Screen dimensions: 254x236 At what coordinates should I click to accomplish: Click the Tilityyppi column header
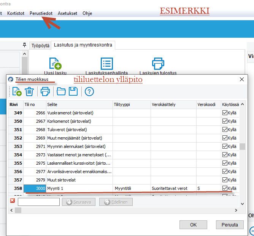coord(132,104)
